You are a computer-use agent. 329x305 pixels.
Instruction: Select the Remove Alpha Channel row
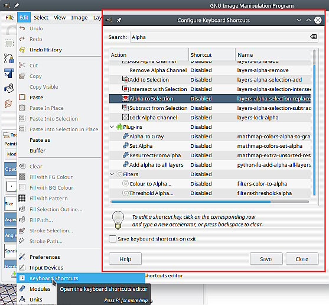point(210,70)
